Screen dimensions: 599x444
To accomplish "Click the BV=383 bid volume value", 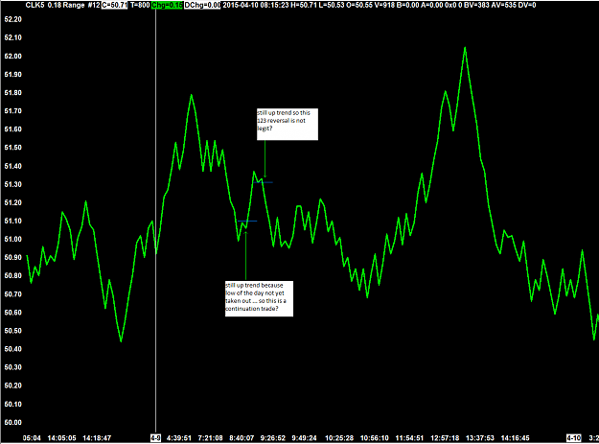I will pos(476,5).
